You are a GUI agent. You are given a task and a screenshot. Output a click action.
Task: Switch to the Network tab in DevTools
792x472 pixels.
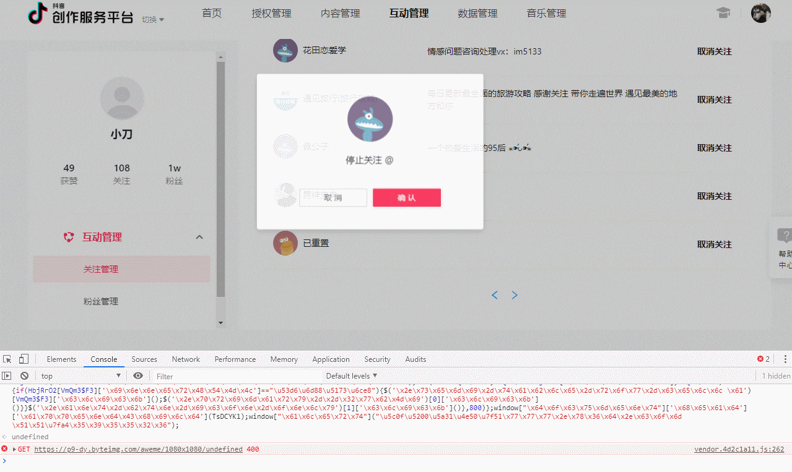tap(185, 359)
